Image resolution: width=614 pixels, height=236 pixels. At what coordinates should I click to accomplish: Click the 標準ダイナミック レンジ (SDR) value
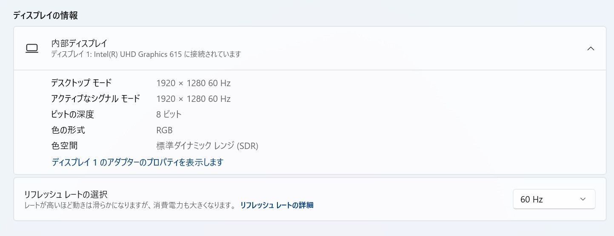point(207,146)
